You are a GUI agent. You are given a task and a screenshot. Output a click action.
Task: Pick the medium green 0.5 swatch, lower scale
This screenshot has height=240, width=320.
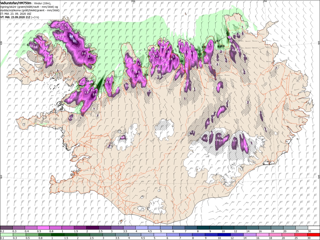coord(32,235)
